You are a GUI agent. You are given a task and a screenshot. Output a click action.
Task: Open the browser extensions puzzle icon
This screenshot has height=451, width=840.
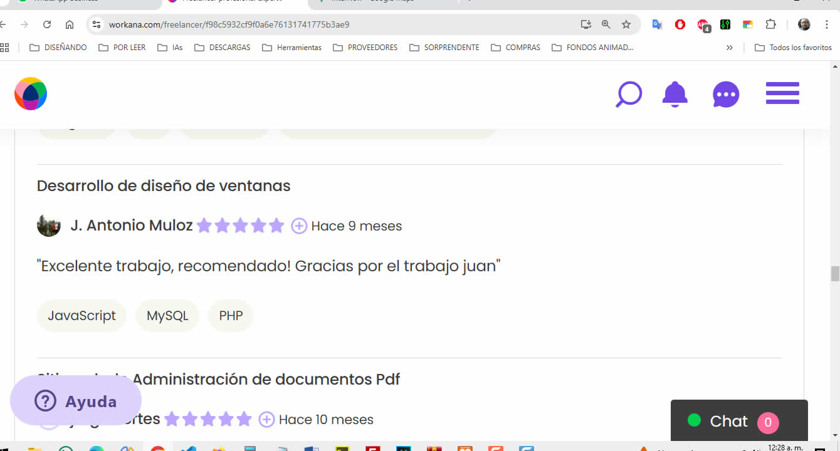tap(770, 24)
